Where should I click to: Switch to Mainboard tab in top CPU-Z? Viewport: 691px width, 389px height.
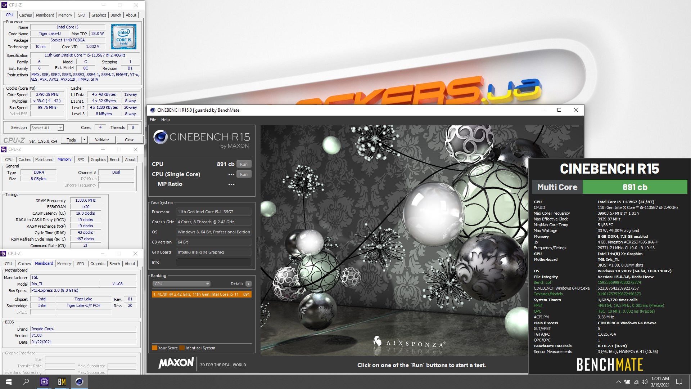[45, 15]
